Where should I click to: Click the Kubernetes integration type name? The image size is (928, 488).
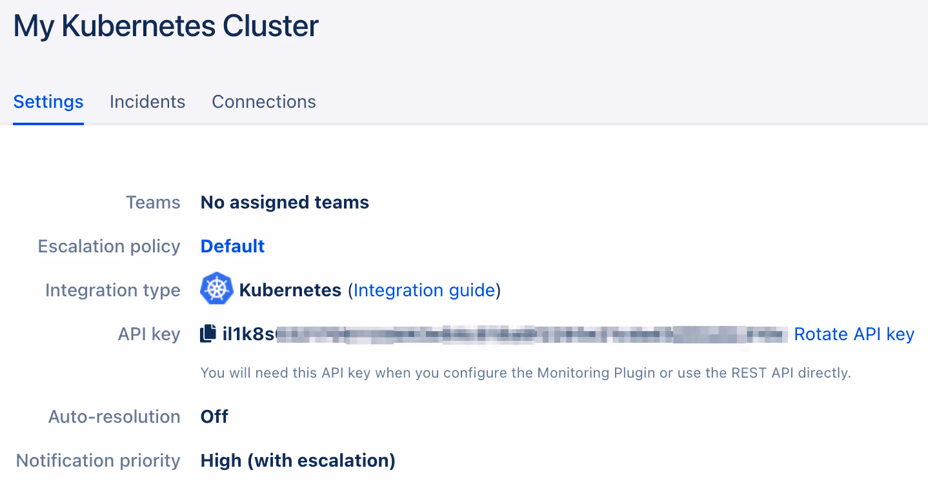tap(290, 290)
